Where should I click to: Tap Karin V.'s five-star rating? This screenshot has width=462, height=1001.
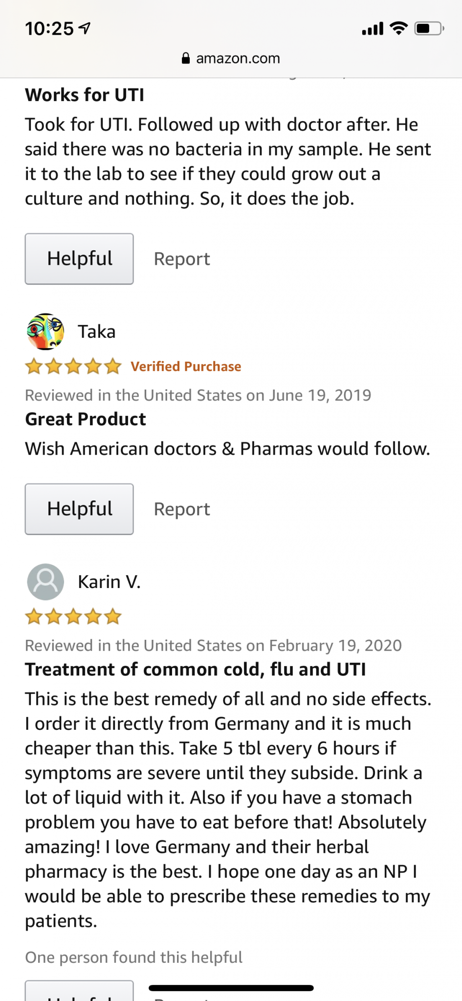tap(73, 616)
